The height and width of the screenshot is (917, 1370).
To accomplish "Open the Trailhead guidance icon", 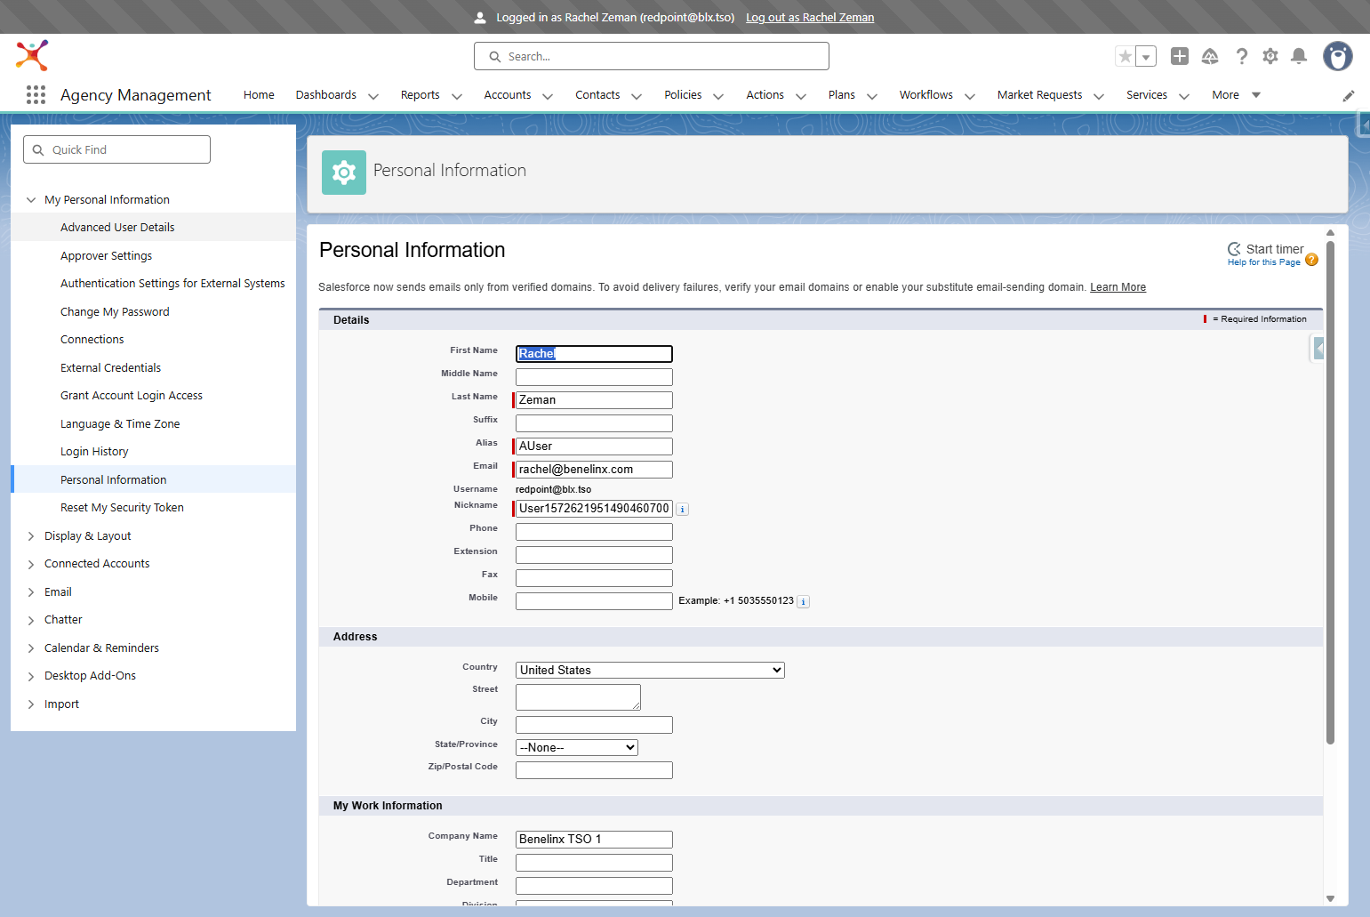I will (1210, 56).
